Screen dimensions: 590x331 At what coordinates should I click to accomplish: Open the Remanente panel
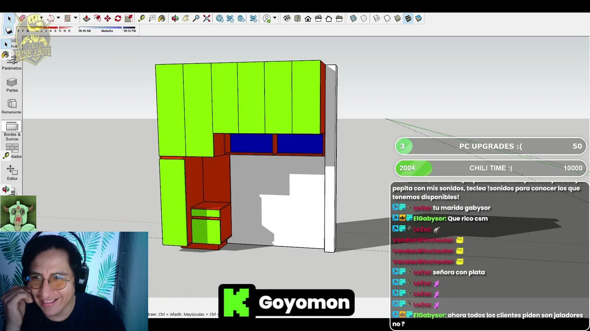click(12, 107)
